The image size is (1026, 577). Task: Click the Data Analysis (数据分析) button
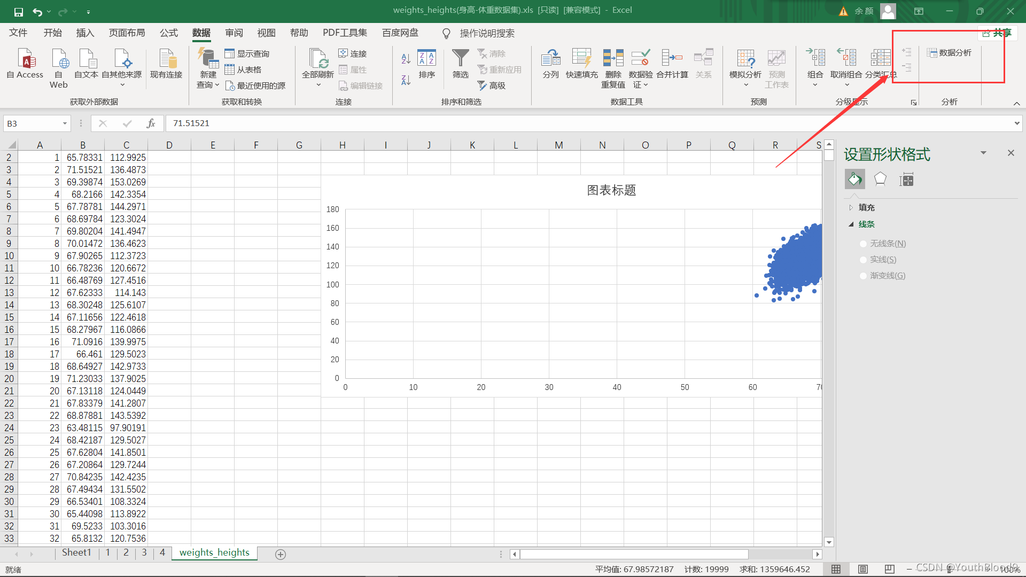click(949, 52)
